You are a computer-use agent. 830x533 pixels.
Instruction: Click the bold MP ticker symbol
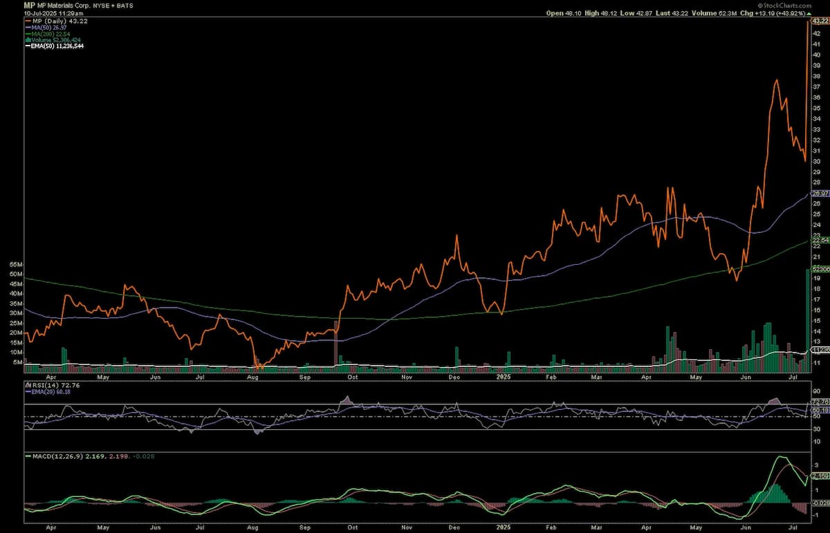point(29,5)
